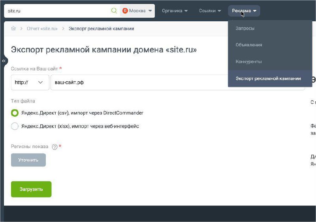
Task: Open Конкуренты menu item
Action: point(248,62)
